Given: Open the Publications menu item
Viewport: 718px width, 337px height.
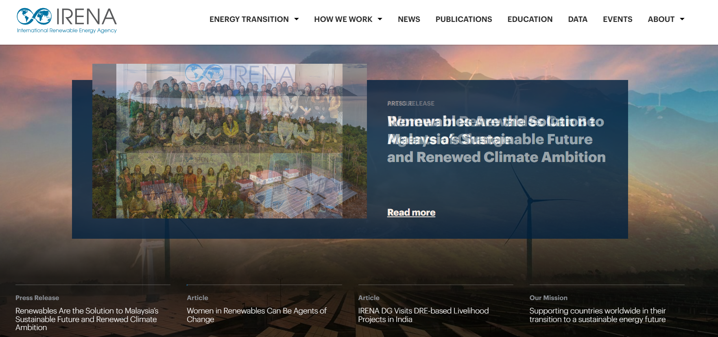Looking at the screenshot, I should [463, 19].
